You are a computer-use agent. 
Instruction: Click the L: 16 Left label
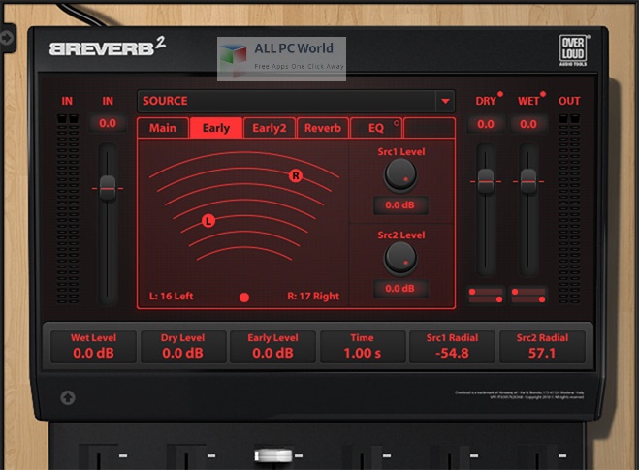click(171, 297)
